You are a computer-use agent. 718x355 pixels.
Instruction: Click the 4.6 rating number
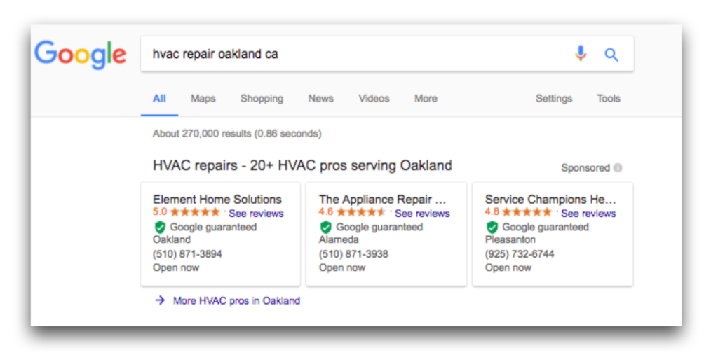click(x=327, y=212)
